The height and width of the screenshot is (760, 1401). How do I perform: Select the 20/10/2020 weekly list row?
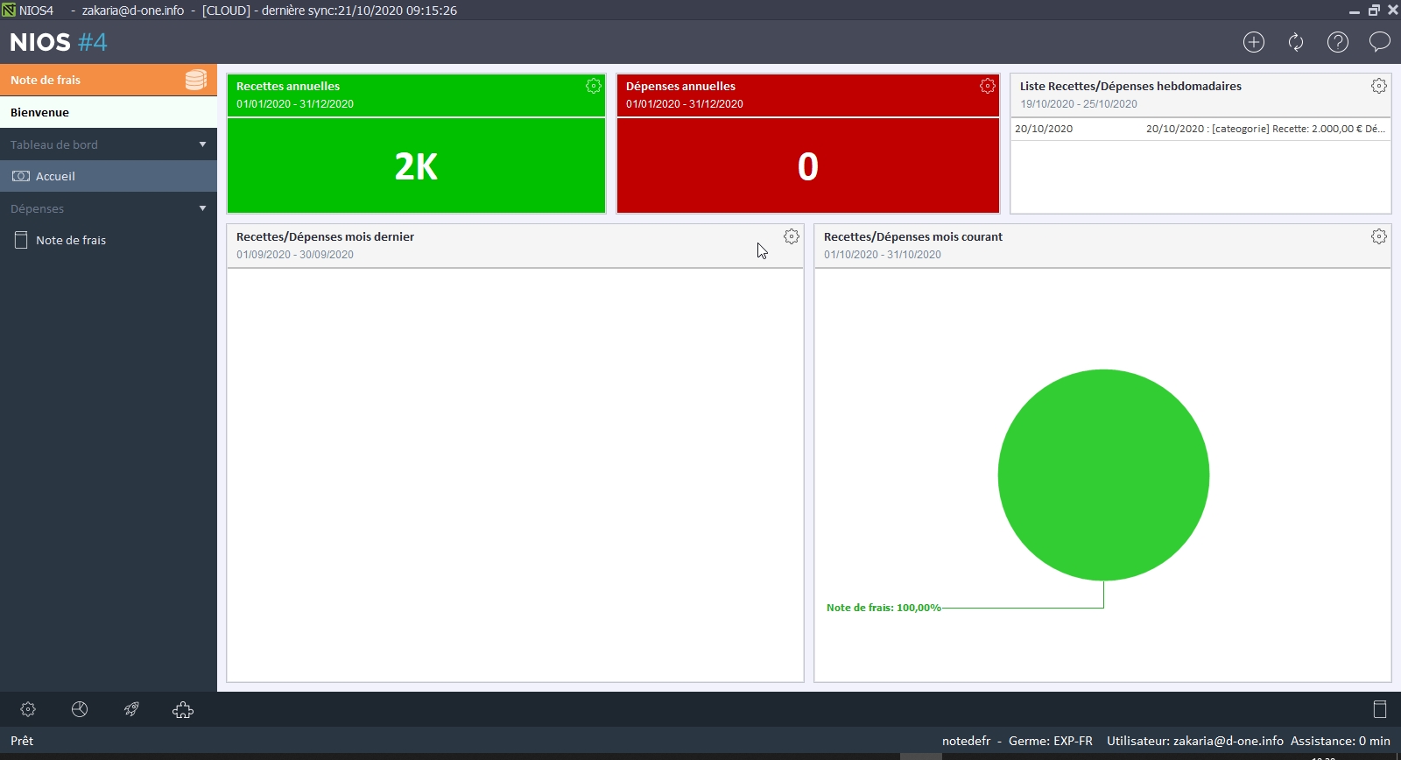coord(1200,129)
